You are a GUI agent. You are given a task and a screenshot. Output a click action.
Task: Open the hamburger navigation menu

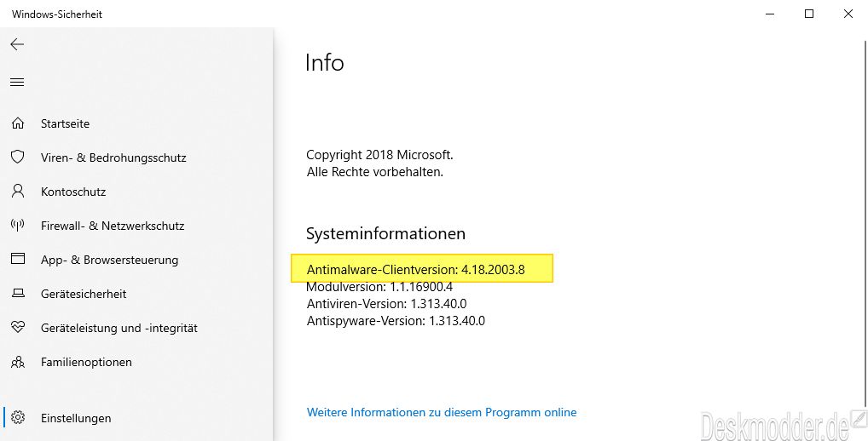pyautogui.click(x=17, y=83)
